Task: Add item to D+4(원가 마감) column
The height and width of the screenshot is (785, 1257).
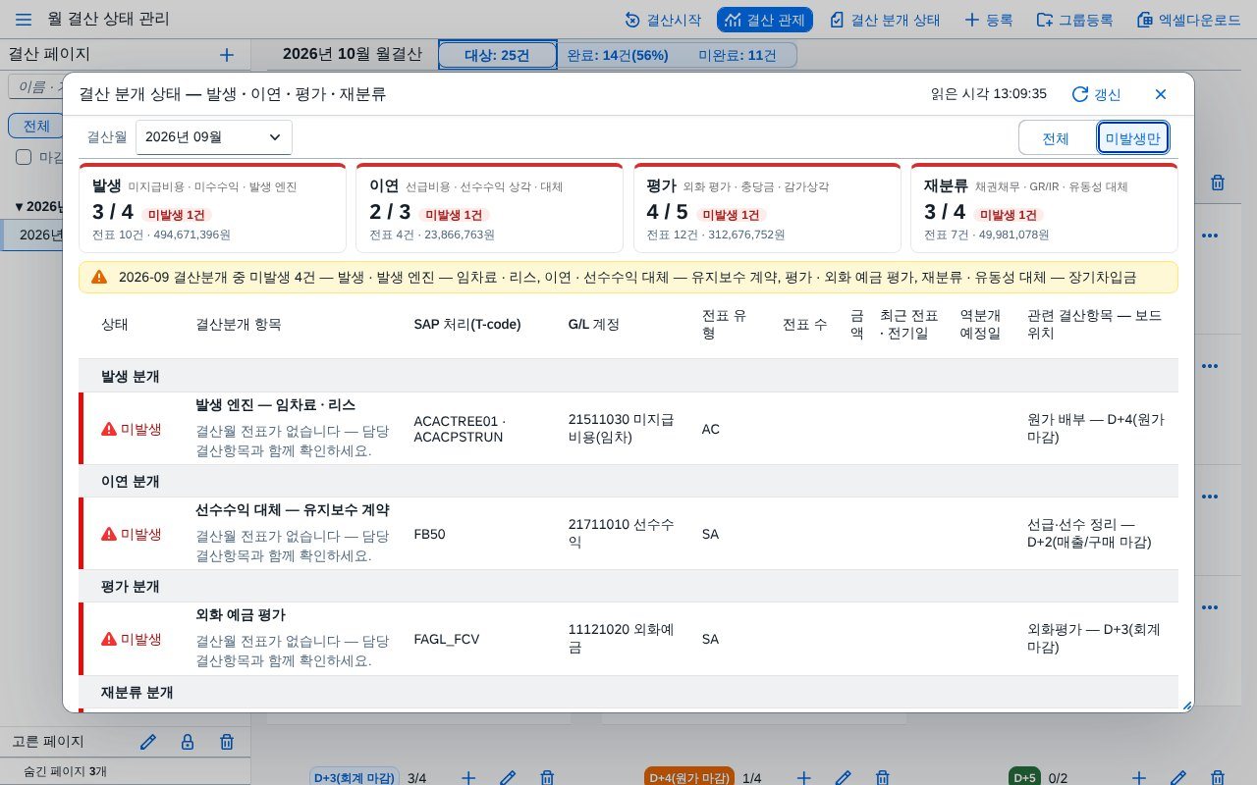Action: [x=803, y=778]
